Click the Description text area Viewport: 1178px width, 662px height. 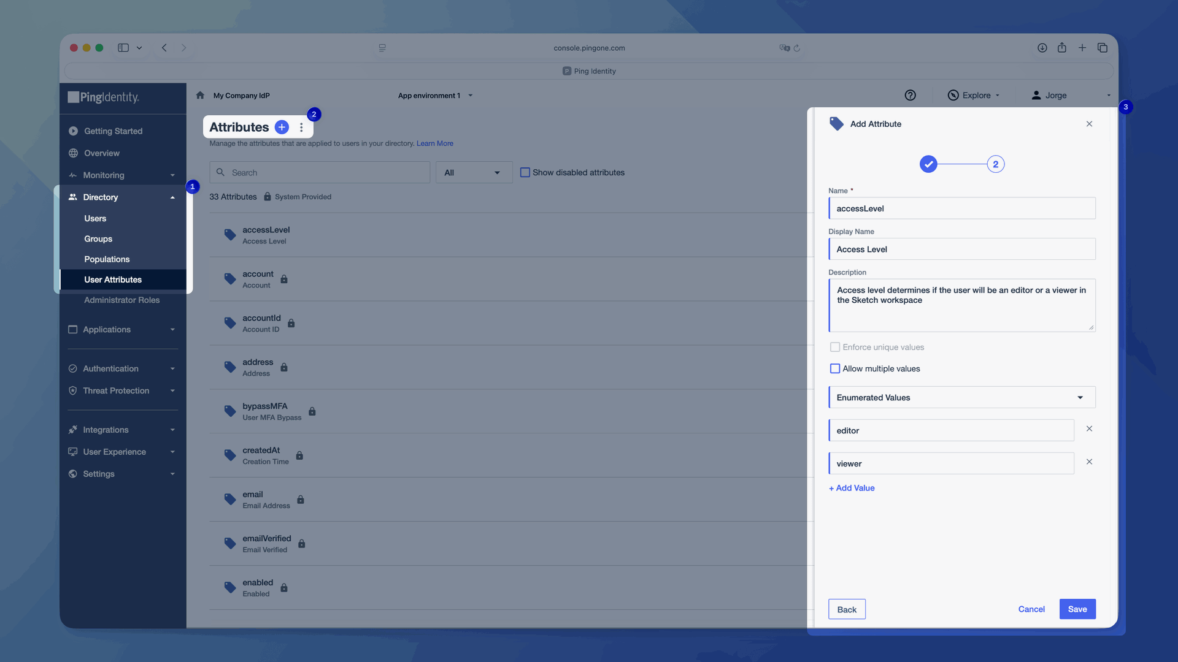click(x=962, y=305)
